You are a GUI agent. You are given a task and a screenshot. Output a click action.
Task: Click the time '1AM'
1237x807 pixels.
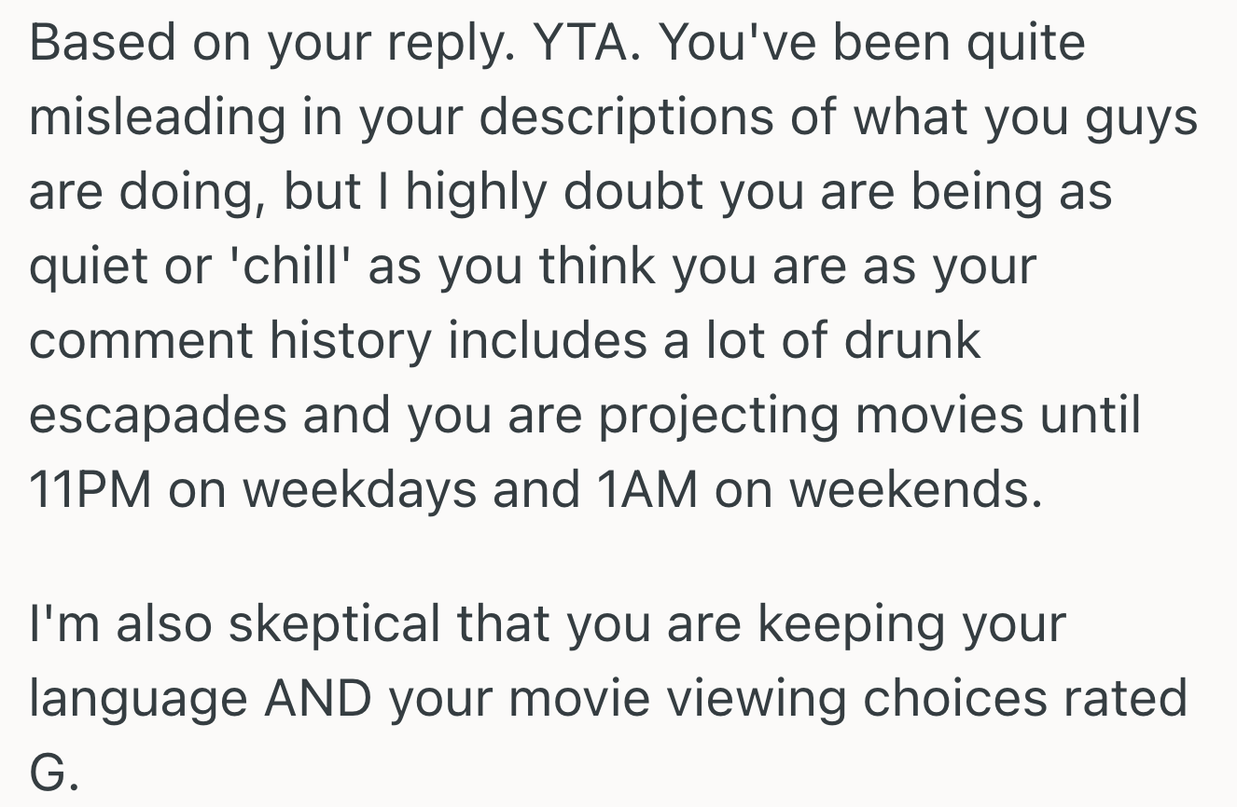click(x=646, y=491)
